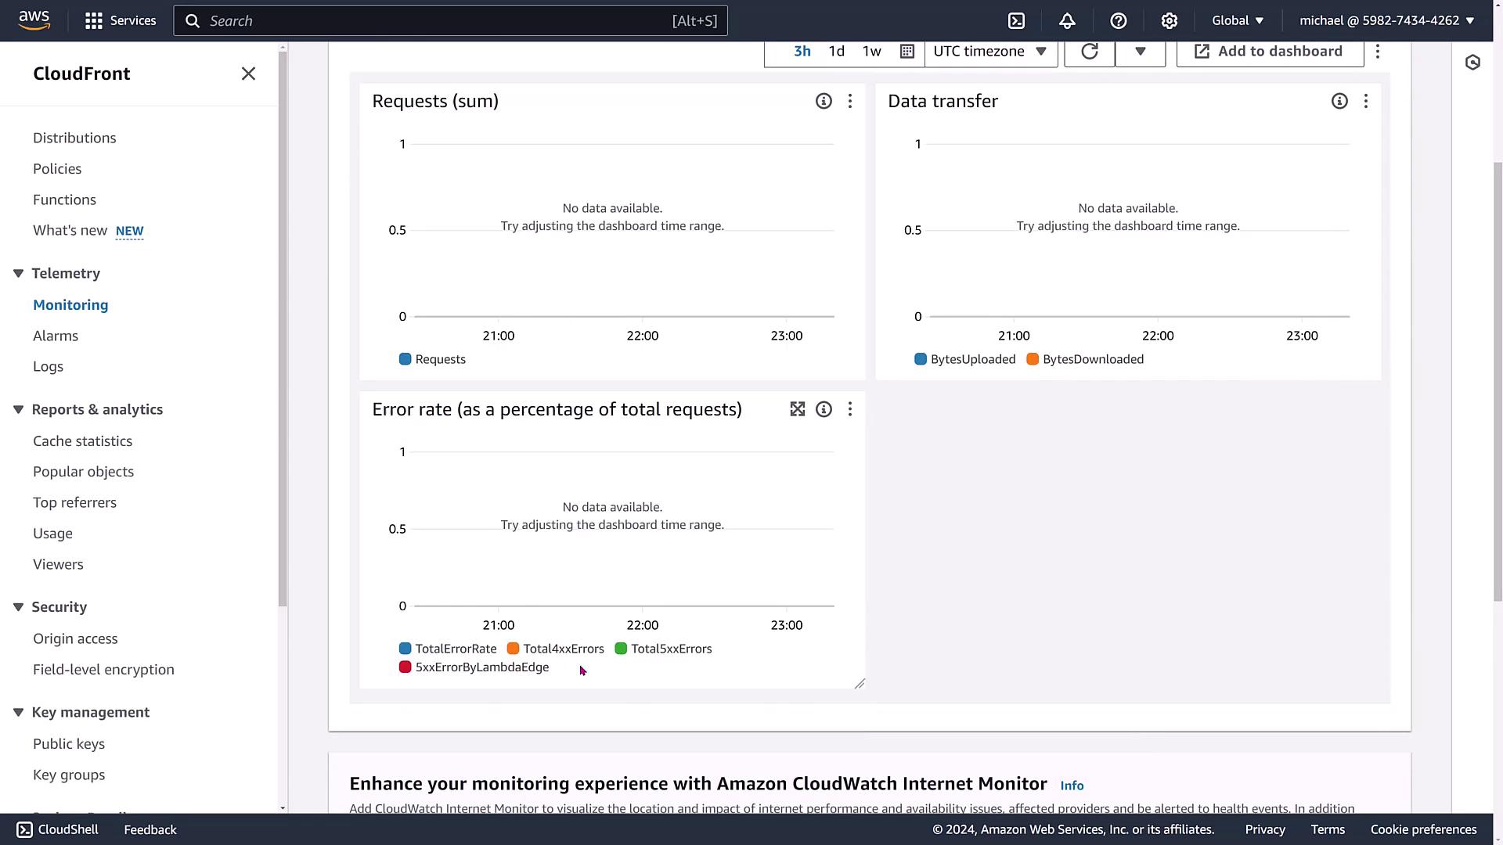Screen dimensions: 1503x845
Task: Select the 1w time range
Action: click(871, 51)
